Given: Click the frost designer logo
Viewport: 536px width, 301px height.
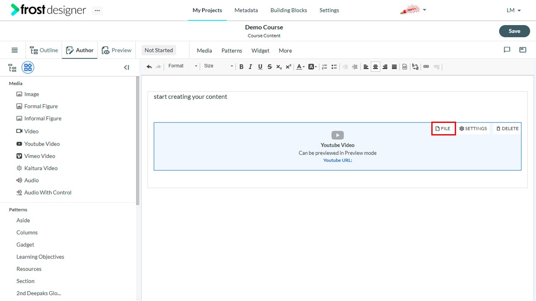Looking at the screenshot, I should point(48,10).
